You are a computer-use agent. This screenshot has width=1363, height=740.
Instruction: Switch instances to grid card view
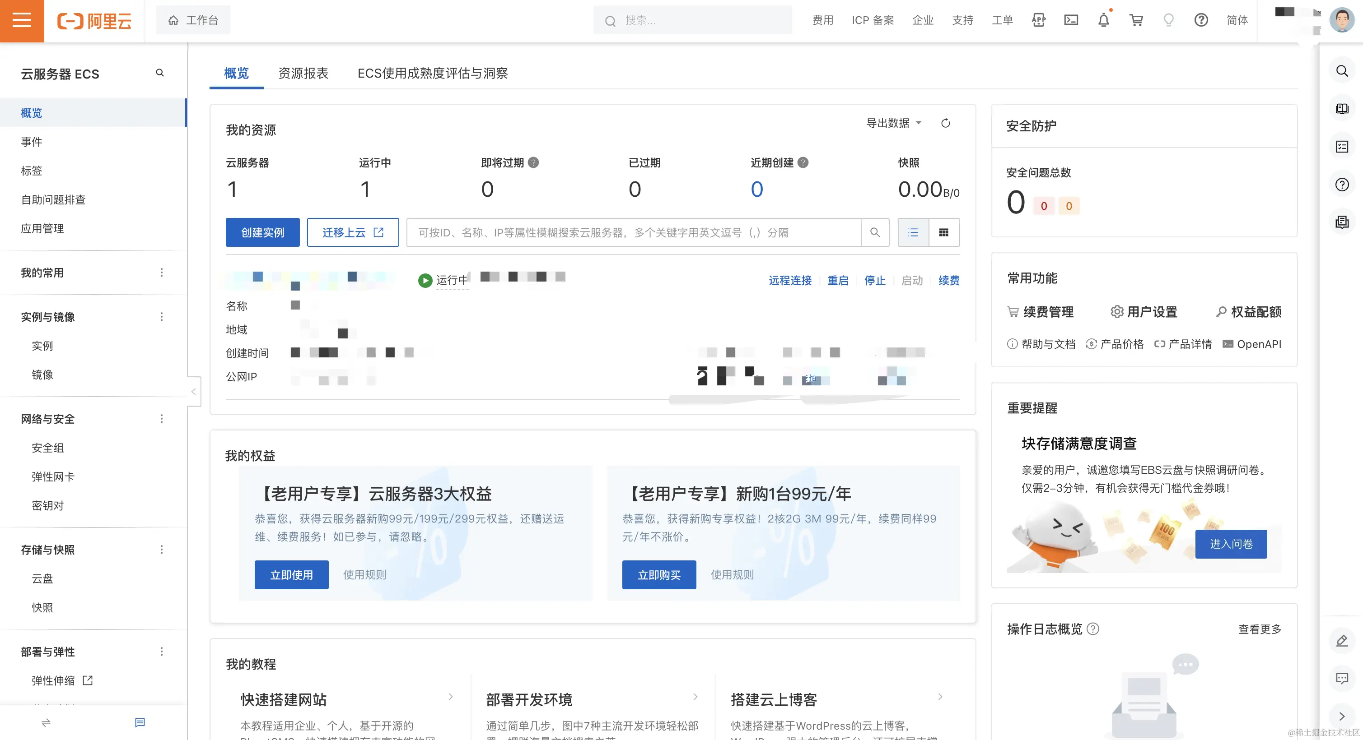pos(944,232)
